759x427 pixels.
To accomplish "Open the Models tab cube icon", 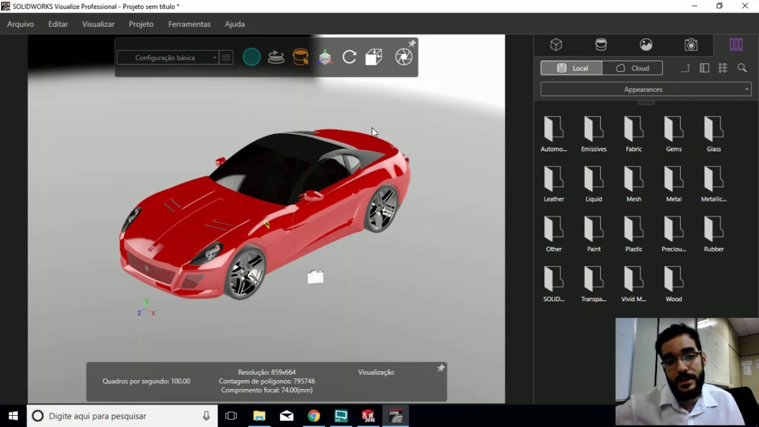I will (x=556, y=44).
